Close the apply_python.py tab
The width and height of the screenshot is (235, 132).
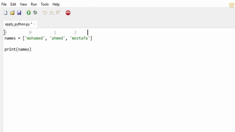pos(35,24)
